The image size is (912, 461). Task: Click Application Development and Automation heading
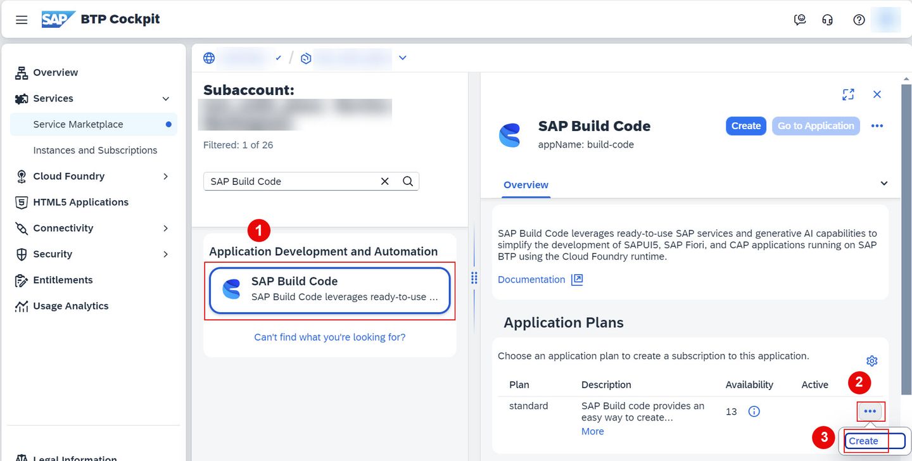point(324,251)
